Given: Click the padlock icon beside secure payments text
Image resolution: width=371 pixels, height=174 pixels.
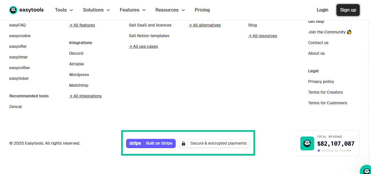Looking at the screenshot, I should click(183, 143).
